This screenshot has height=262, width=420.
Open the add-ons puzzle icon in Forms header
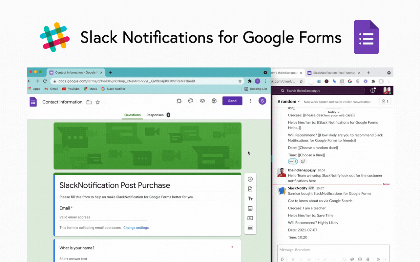[179, 101]
